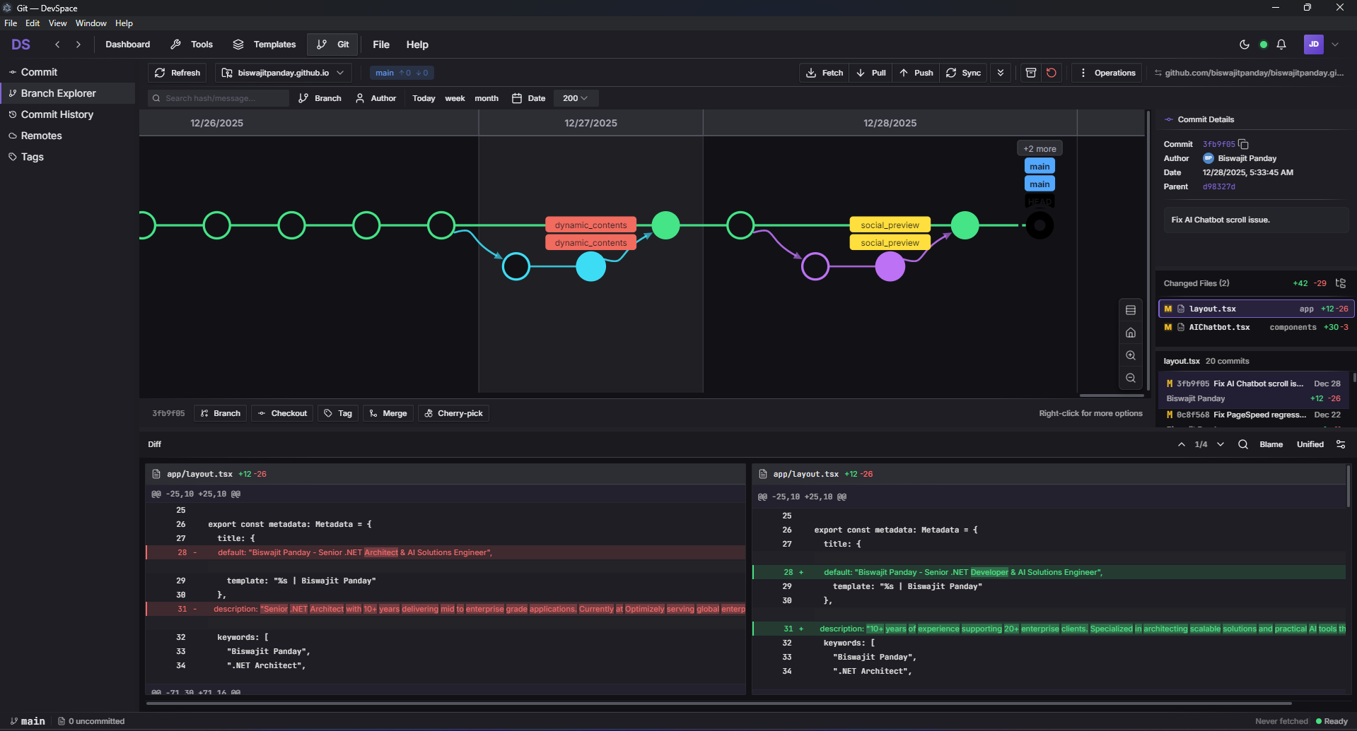
Task: Filter by Author
Action: 375,98
